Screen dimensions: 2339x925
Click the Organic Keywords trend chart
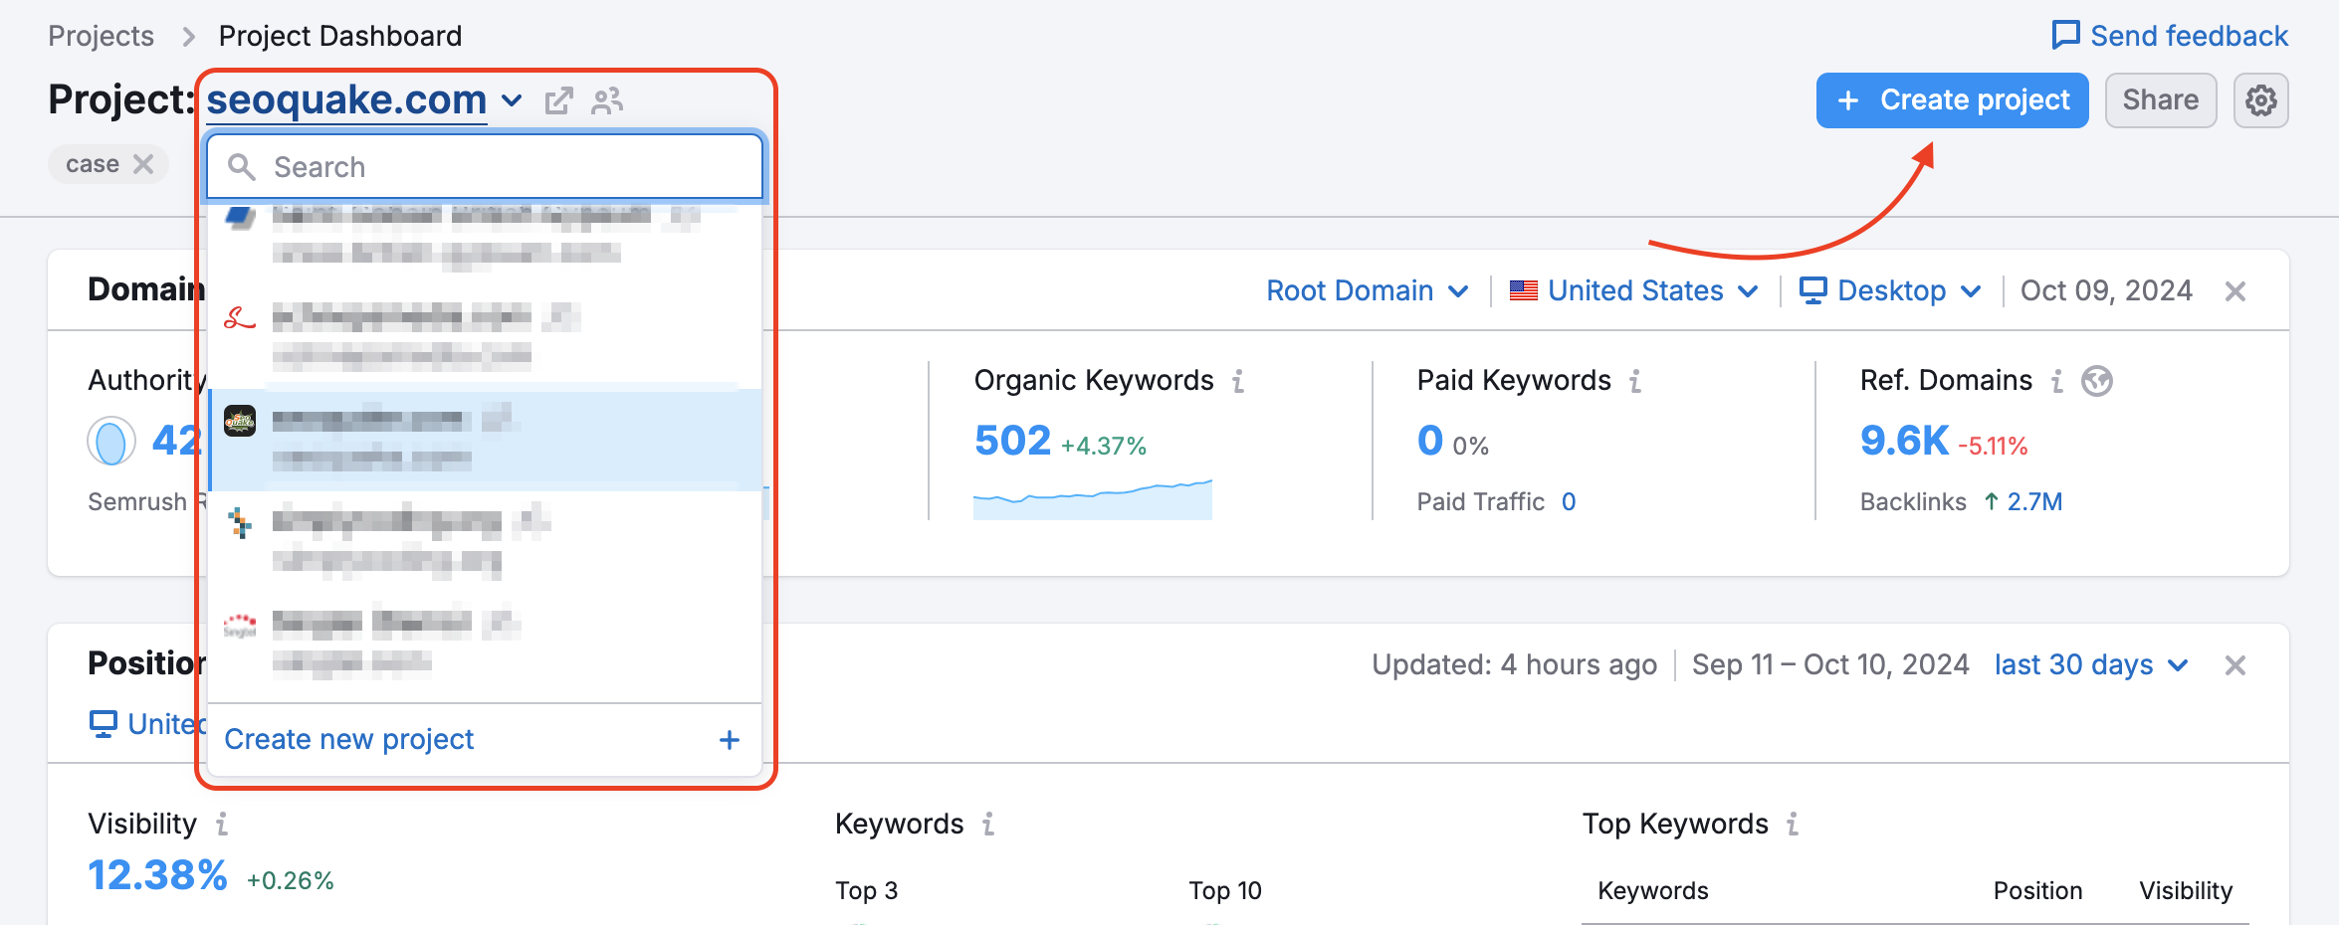coord(1093,499)
